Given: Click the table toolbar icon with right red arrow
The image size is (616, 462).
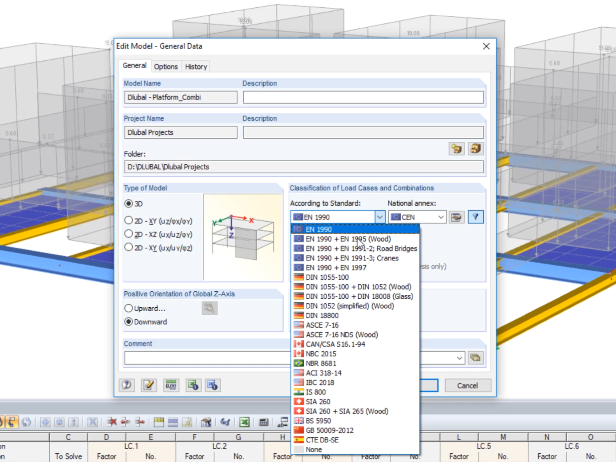Looking at the screenshot, I should pyautogui.click(x=140, y=422).
